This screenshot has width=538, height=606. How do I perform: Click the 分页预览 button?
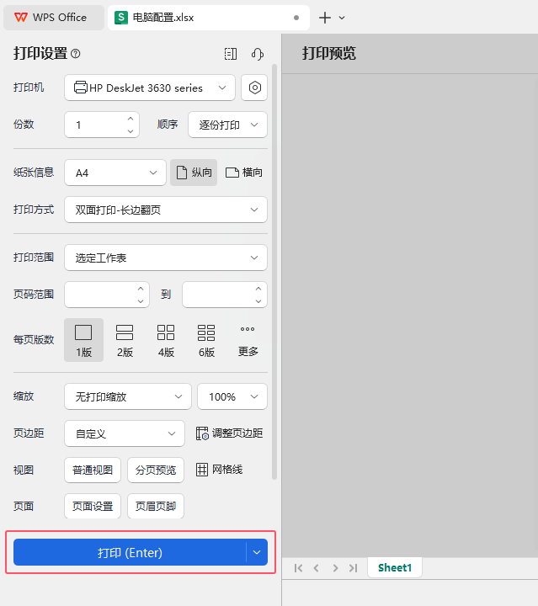click(156, 470)
